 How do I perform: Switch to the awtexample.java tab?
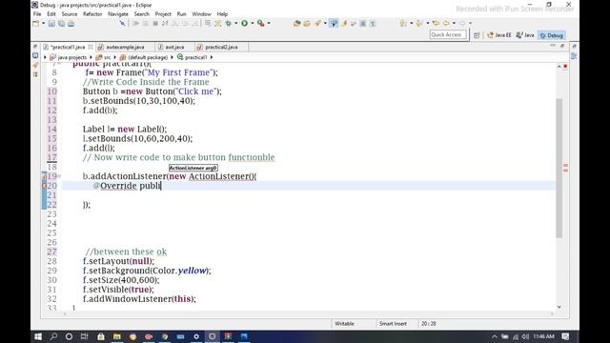pyautogui.click(x=125, y=47)
